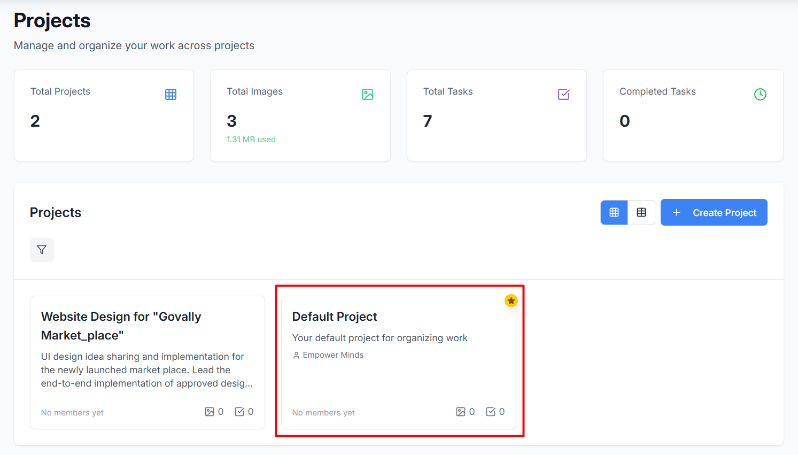Open the Default Project card title
The width and height of the screenshot is (798, 455).
pyautogui.click(x=335, y=317)
